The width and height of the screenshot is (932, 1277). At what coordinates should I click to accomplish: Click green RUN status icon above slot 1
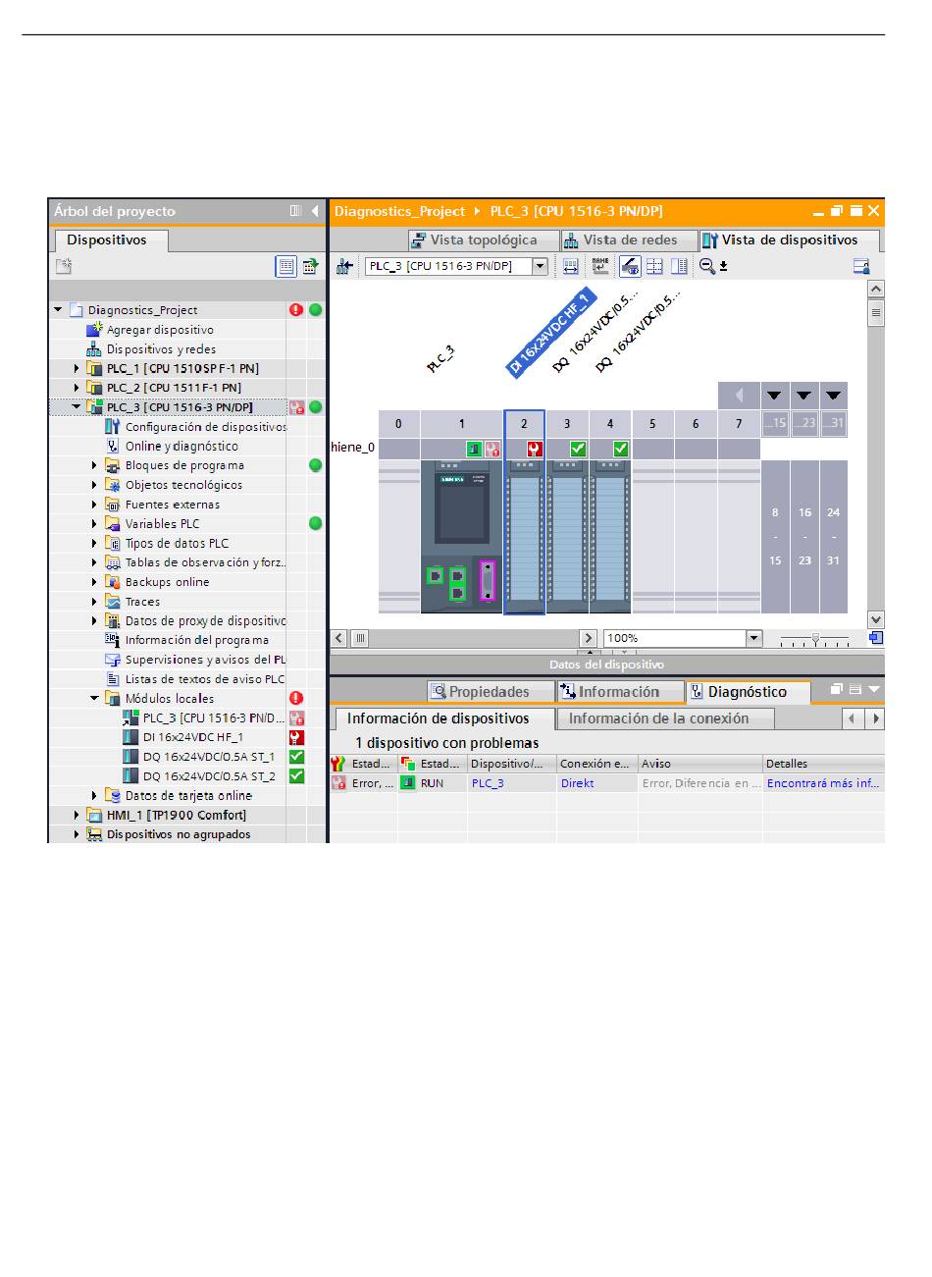click(474, 449)
